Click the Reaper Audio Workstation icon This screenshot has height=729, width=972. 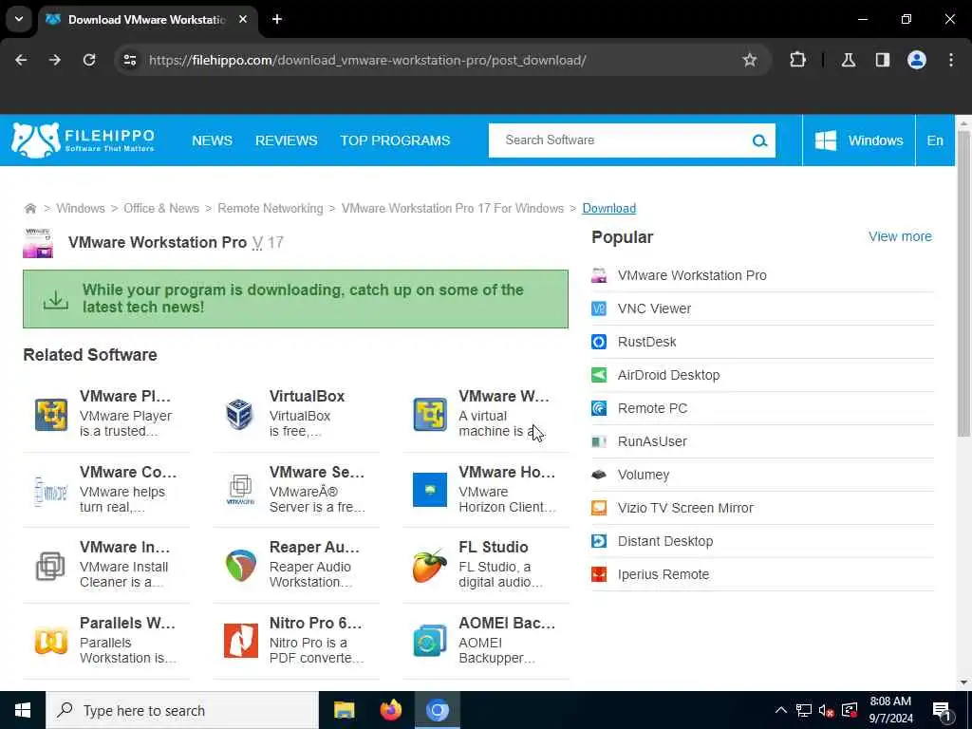tap(240, 566)
